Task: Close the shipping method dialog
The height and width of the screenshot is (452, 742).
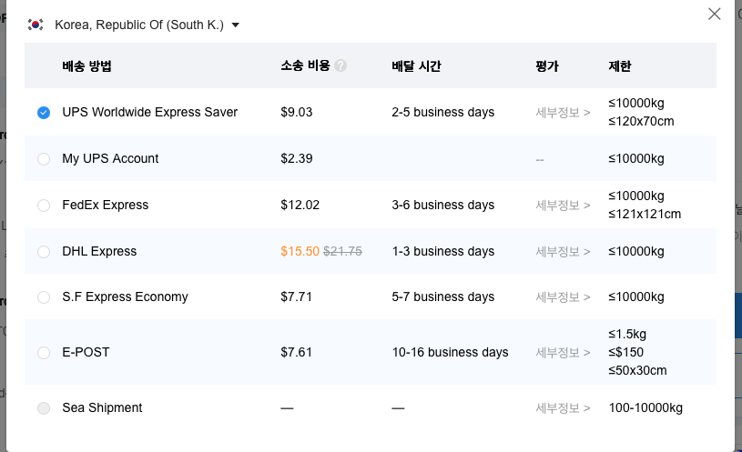Action: [x=715, y=14]
